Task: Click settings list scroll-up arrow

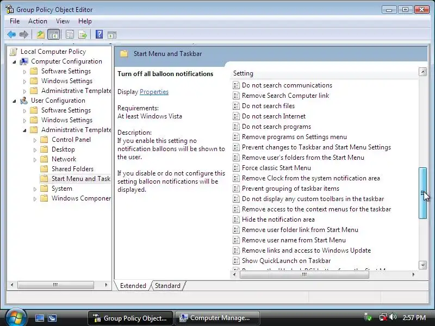Action: (422, 72)
